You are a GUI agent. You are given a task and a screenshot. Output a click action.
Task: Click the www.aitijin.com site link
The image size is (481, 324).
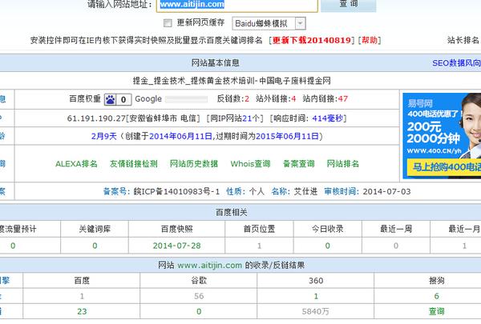pyautogui.click(x=209, y=266)
